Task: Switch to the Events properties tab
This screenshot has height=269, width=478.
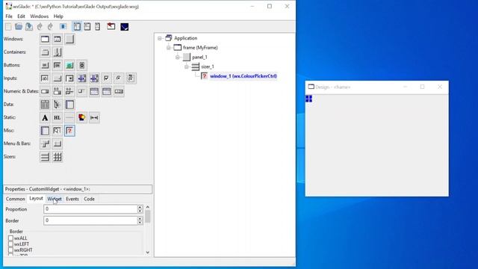Action: pyautogui.click(x=72, y=199)
